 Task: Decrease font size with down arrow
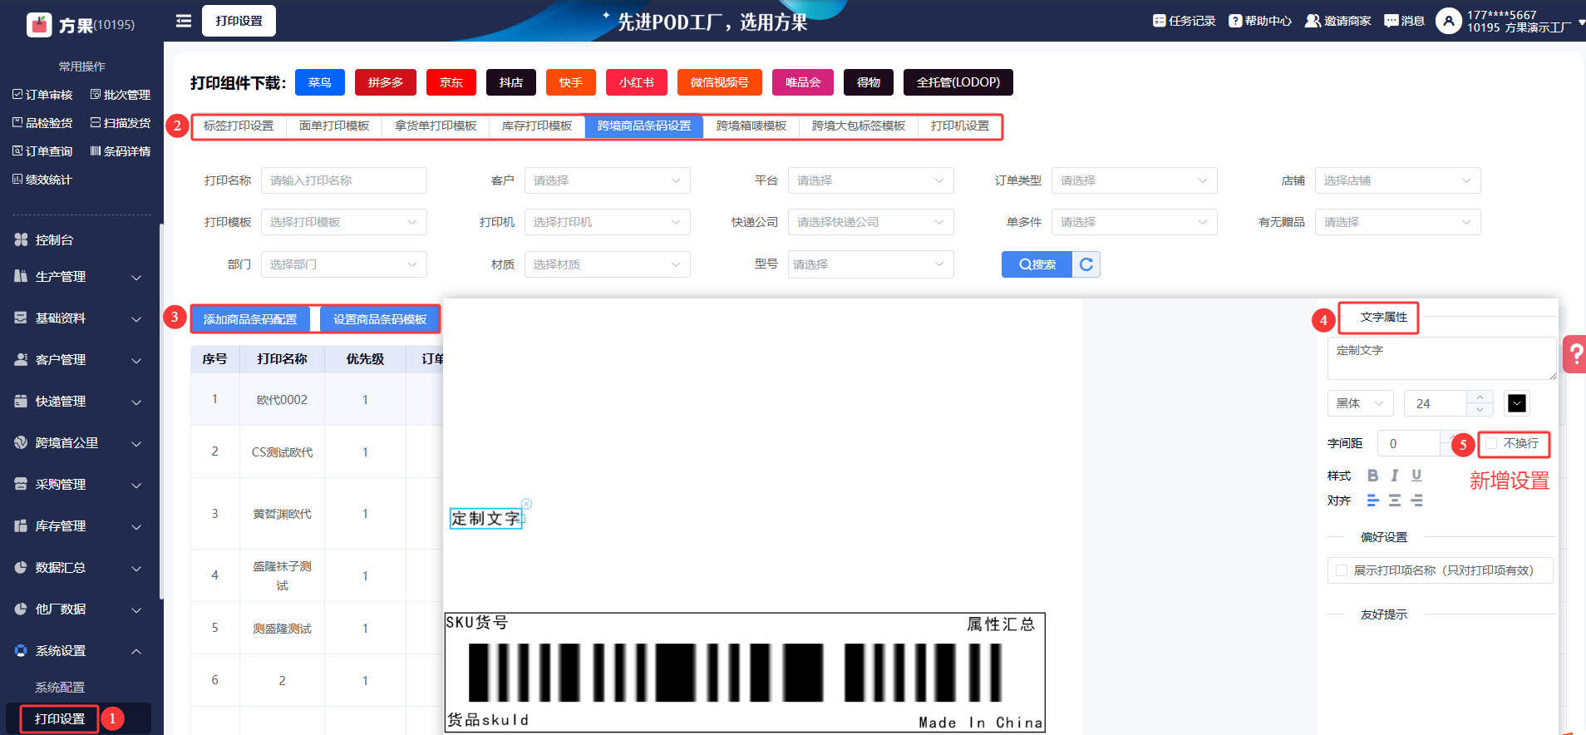click(x=1480, y=410)
